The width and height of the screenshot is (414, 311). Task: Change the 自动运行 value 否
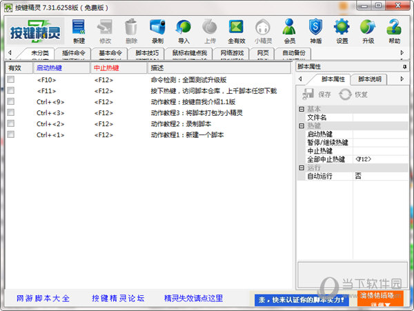pos(380,176)
